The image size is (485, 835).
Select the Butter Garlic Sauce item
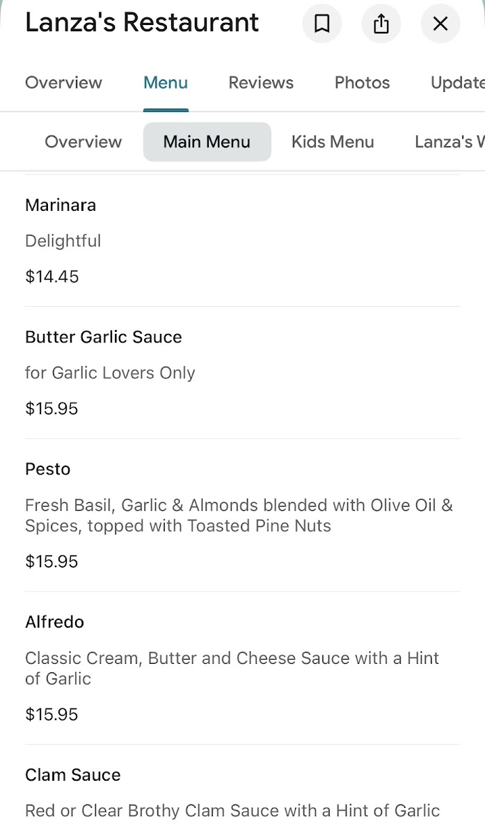tap(104, 337)
